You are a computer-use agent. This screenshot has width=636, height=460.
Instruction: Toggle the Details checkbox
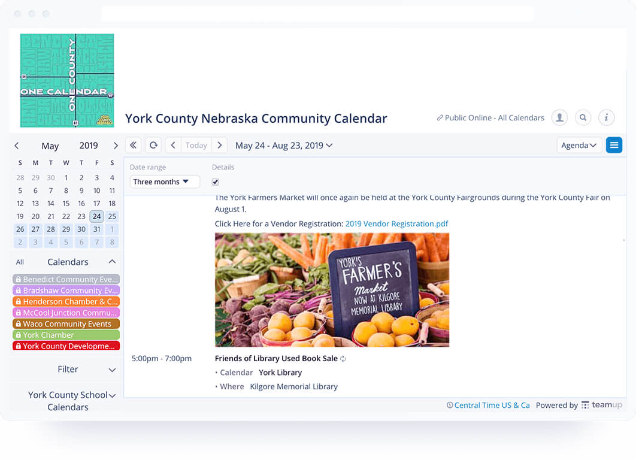point(216,182)
